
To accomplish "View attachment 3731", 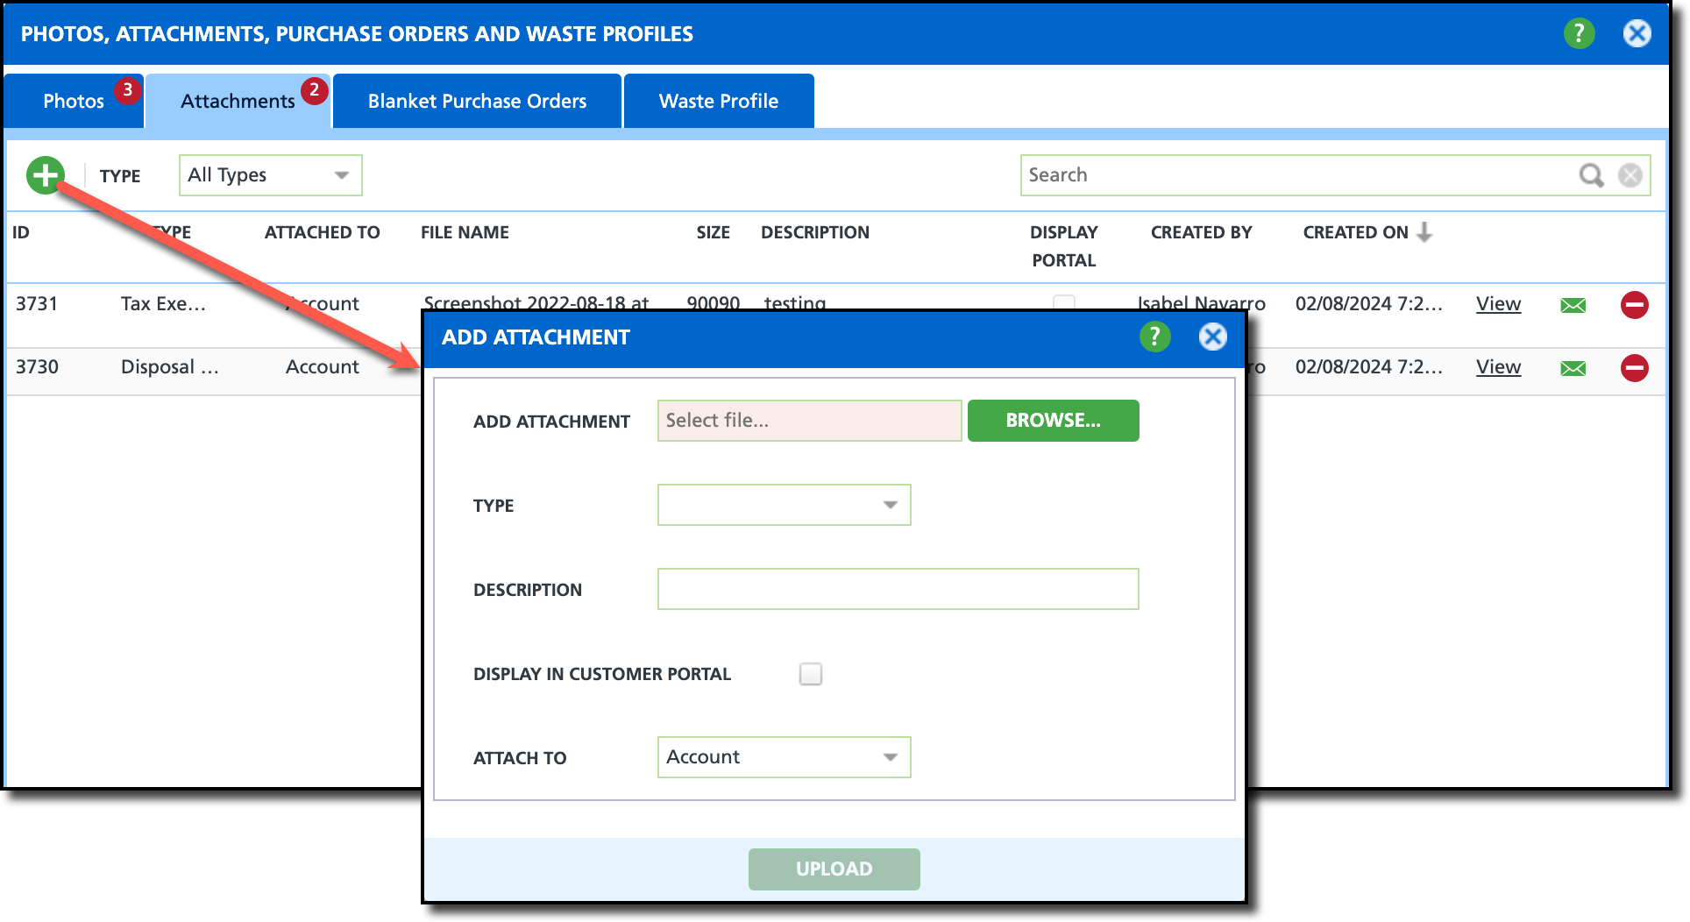I will (x=1498, y=304).
